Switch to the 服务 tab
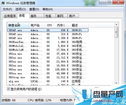 (x=37, y=16)
